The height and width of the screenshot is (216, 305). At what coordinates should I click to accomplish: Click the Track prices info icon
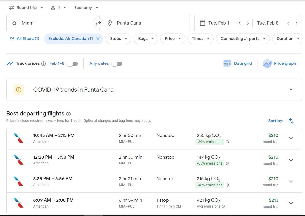[x=44, y=64]
